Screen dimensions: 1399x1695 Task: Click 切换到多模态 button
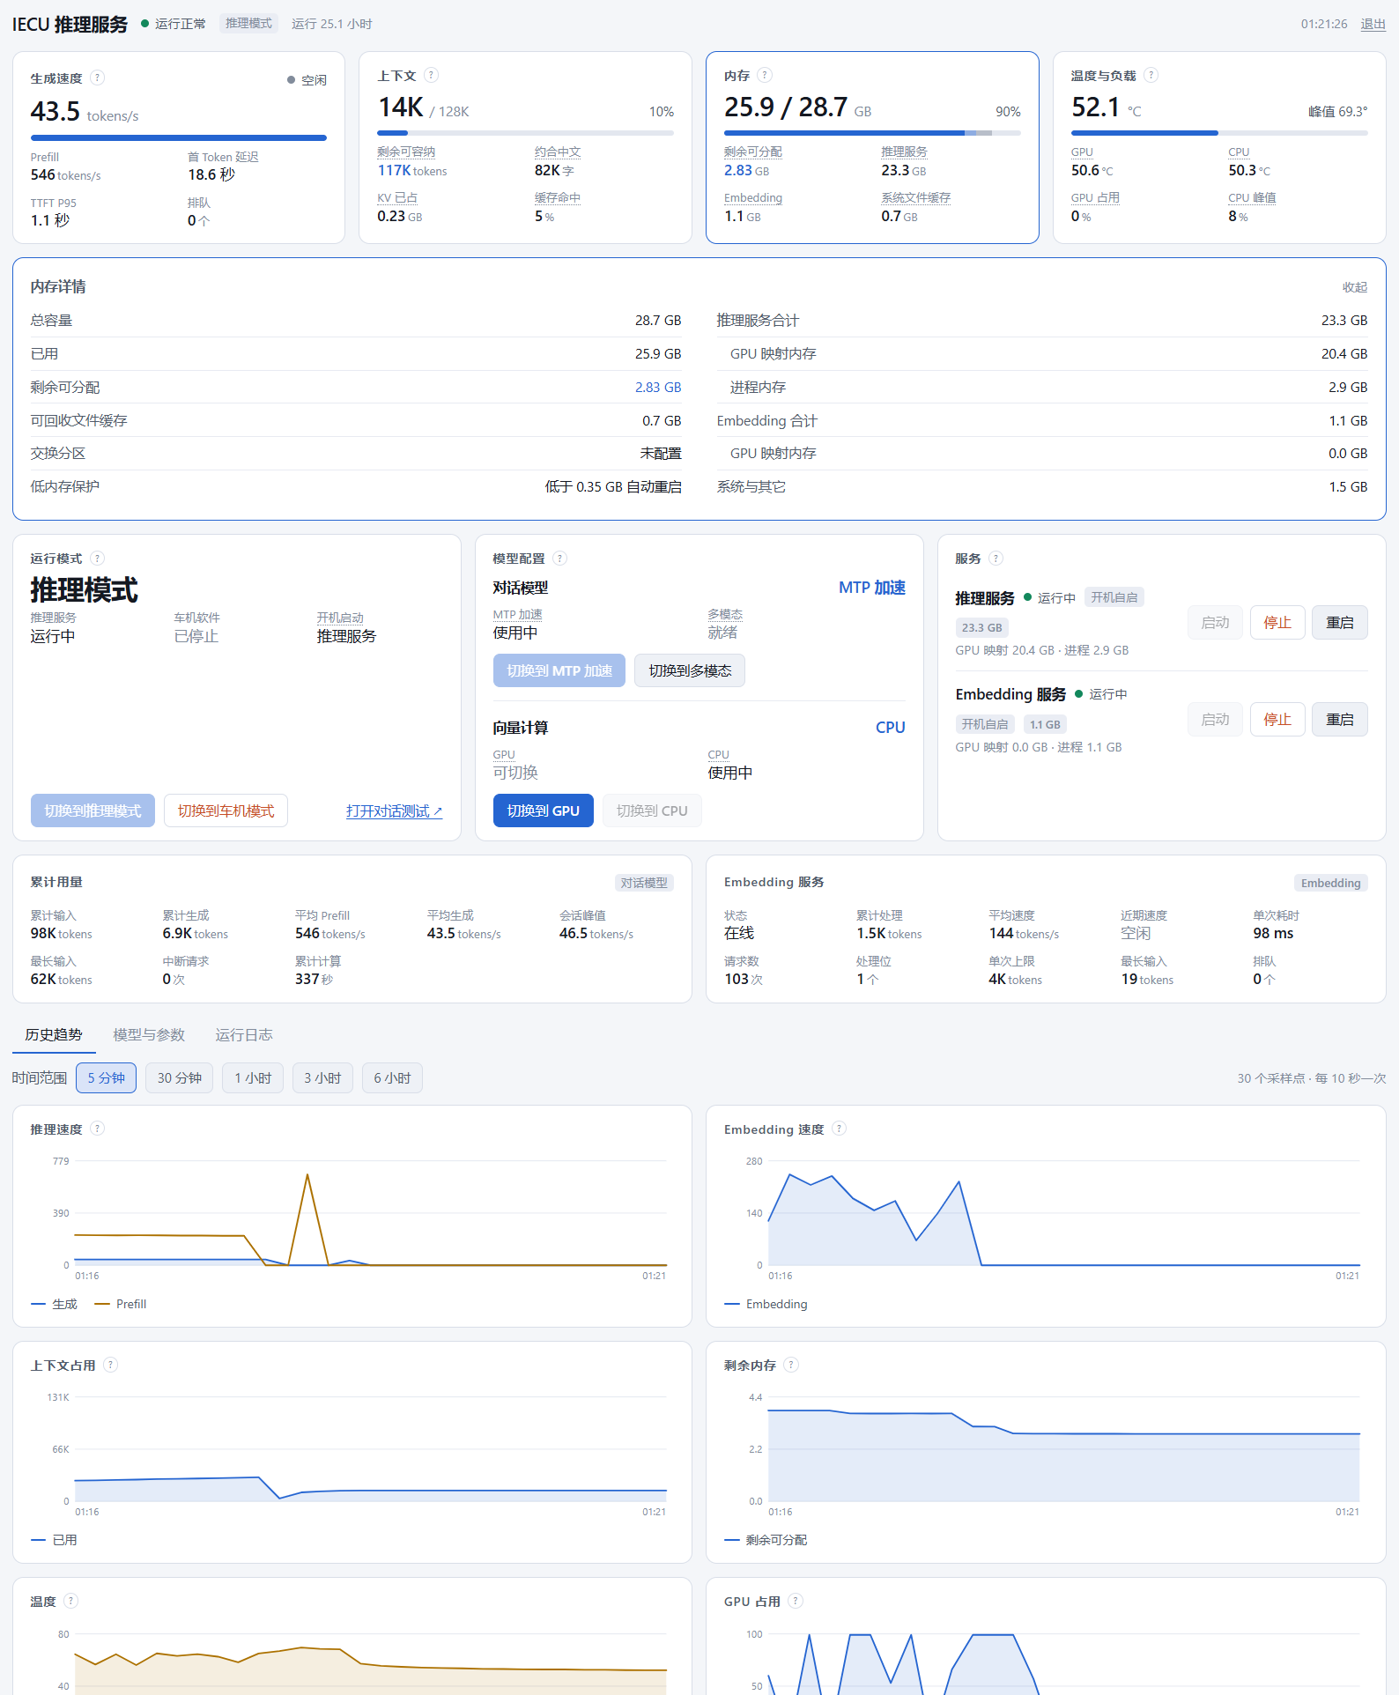tap(690, 670)
